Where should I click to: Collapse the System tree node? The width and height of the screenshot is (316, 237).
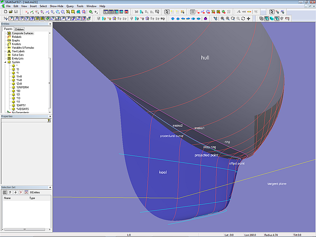(x=5, y=62)
